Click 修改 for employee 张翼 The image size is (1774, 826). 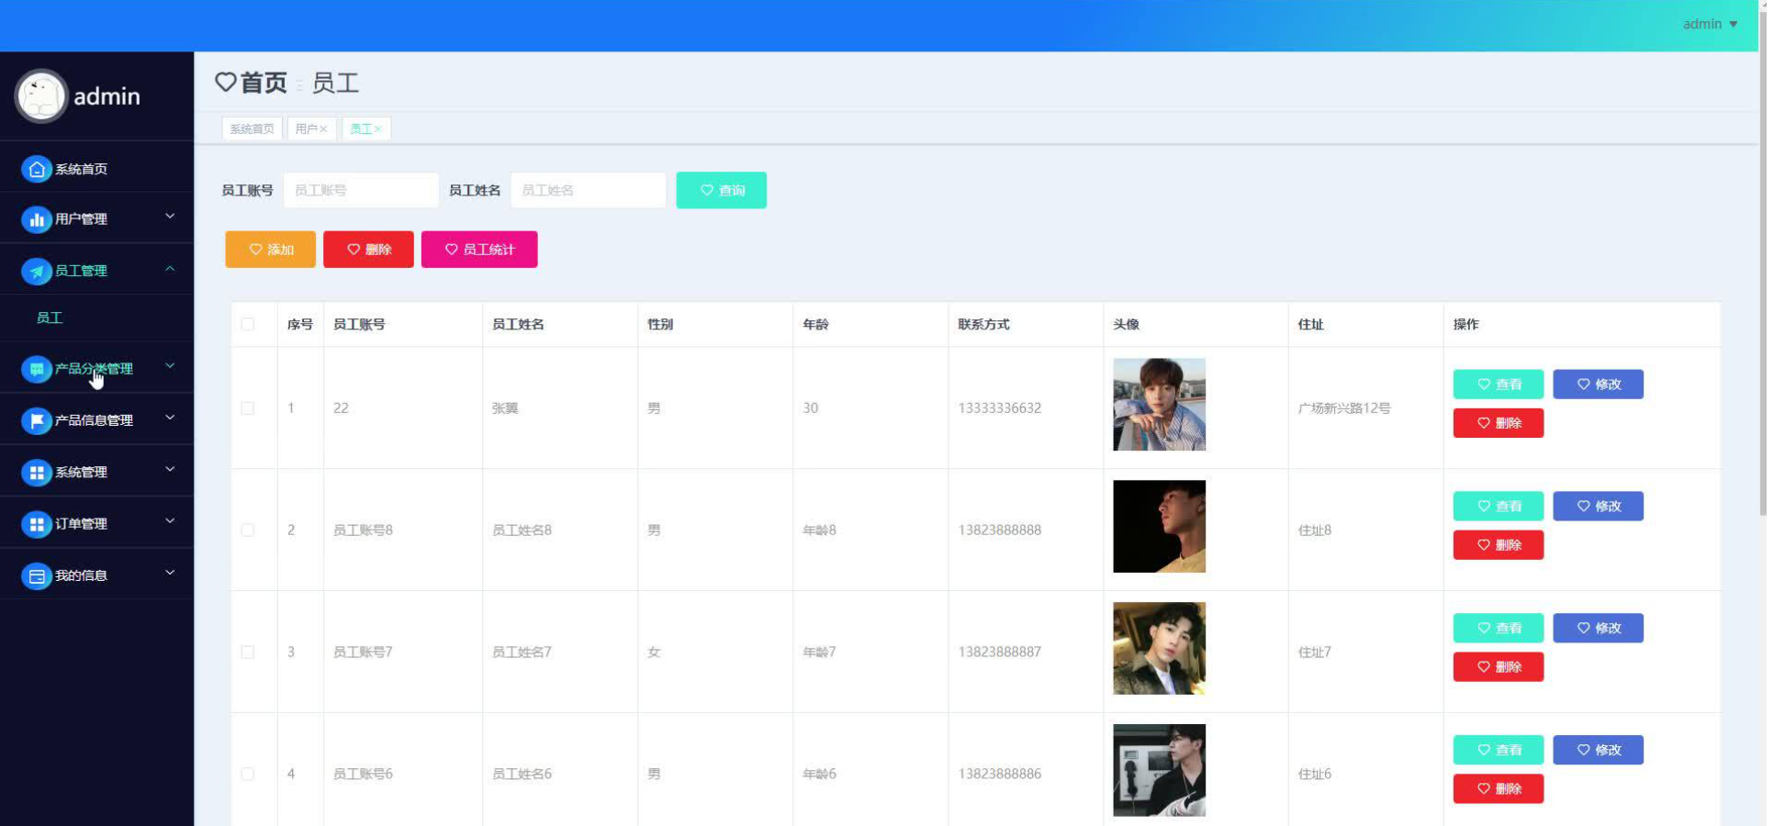coord(1599,385)
